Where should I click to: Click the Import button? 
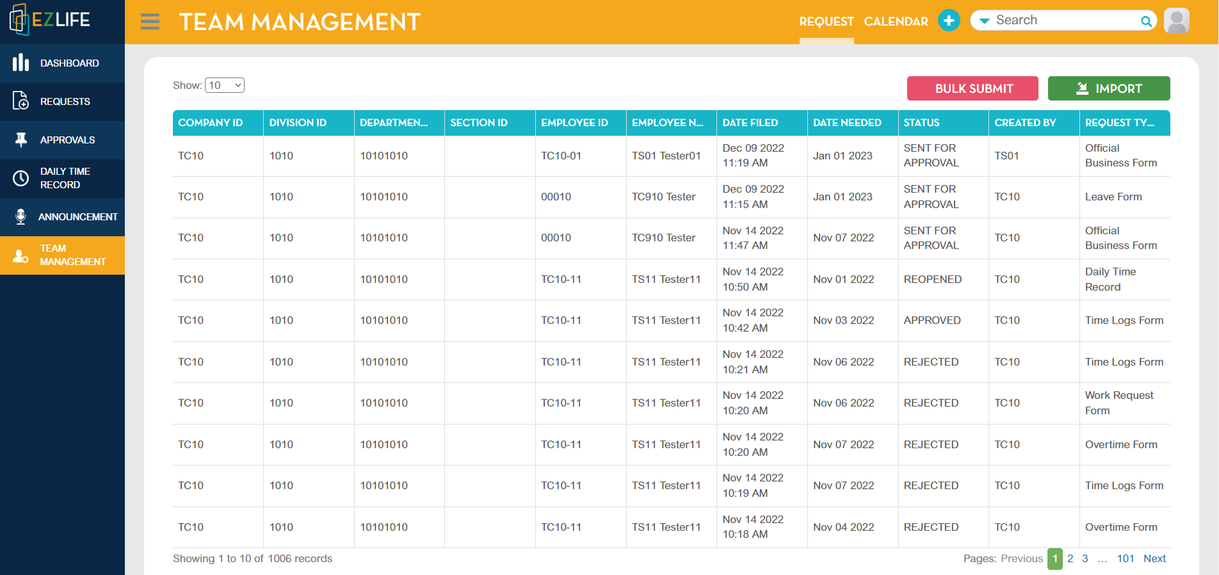coord(1109,88)
